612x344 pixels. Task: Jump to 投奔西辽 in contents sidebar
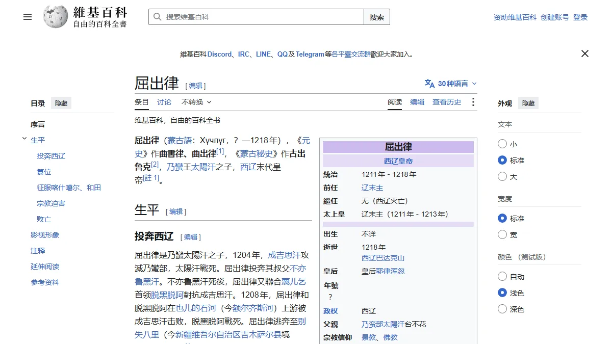coord(51,156)
